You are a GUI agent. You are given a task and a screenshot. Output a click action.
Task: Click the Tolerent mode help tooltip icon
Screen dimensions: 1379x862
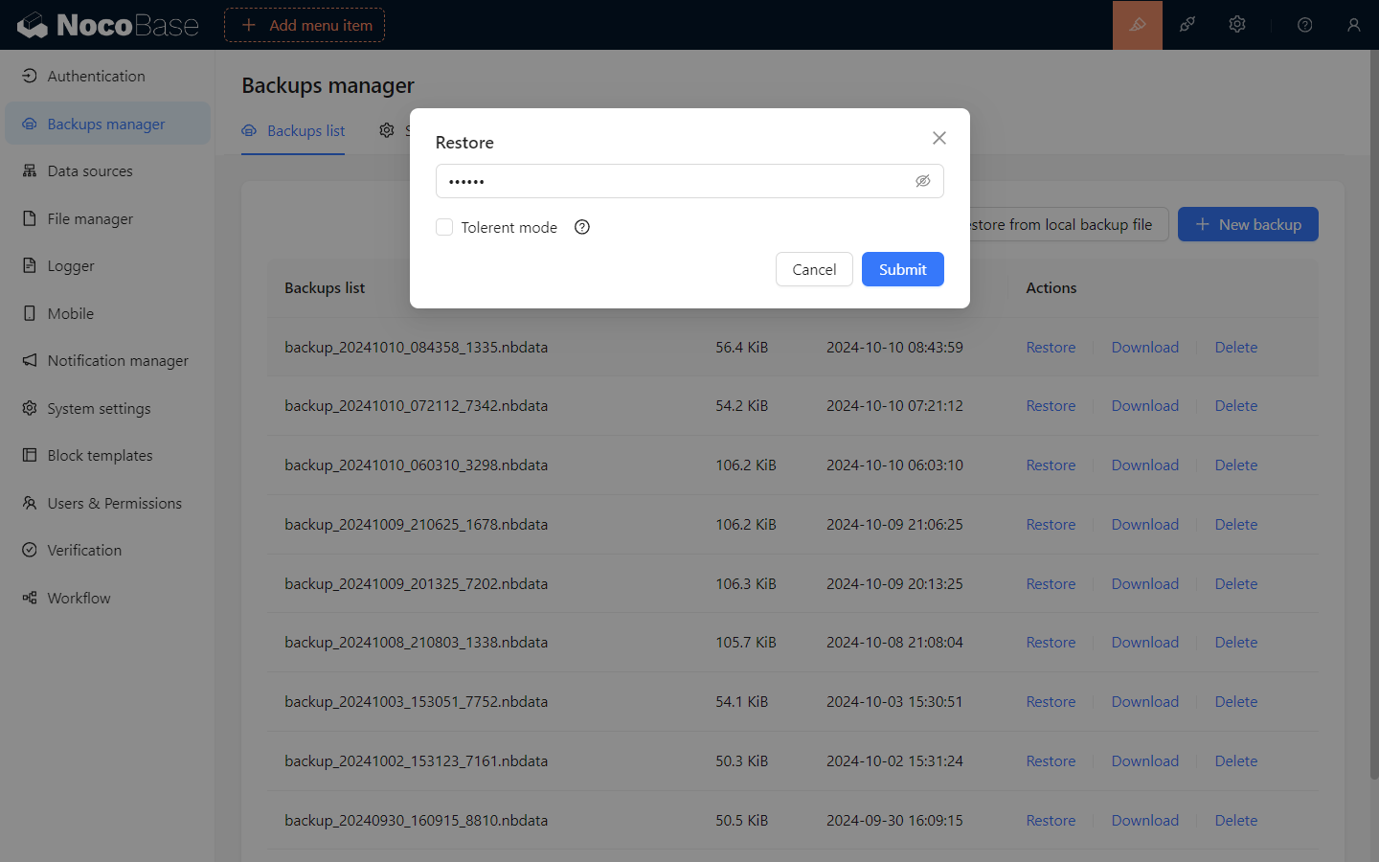pos(582,227)
